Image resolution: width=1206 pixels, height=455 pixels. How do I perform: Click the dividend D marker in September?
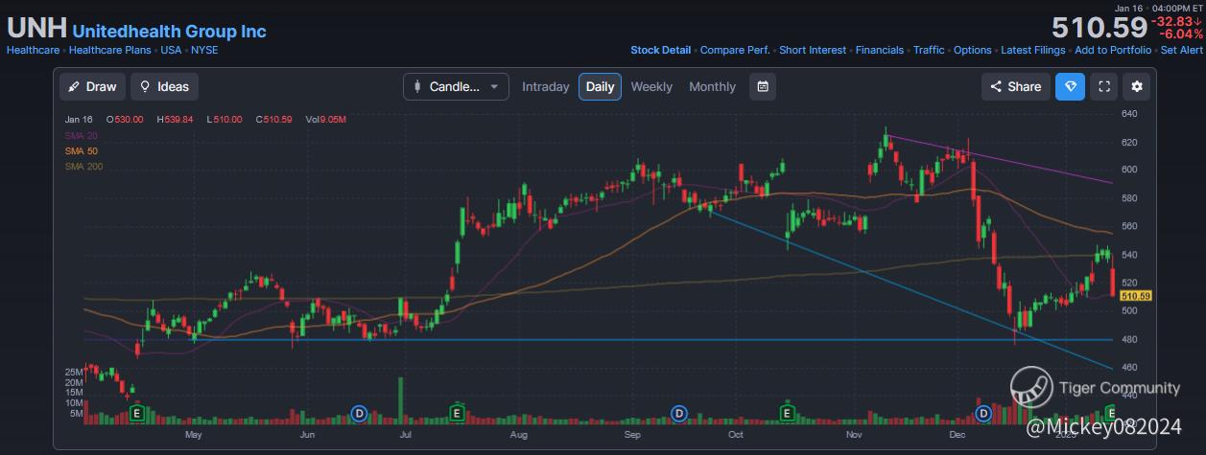(678, 413)
